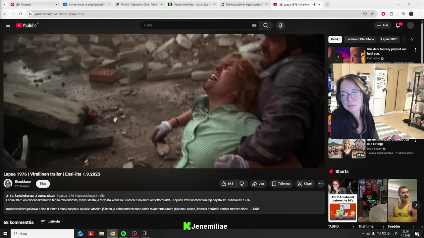Image resolution: width=424 pixels, height=238 pixels.
Task: Open Blankface channel avatar
Action: click(8, 183)
